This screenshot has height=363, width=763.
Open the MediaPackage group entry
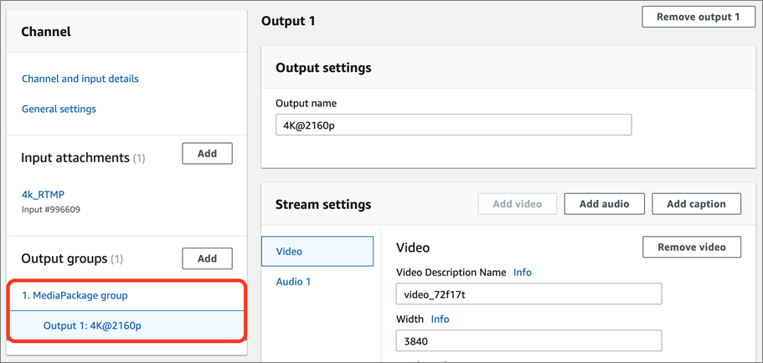pyautogui.click(x=75, y=295)
